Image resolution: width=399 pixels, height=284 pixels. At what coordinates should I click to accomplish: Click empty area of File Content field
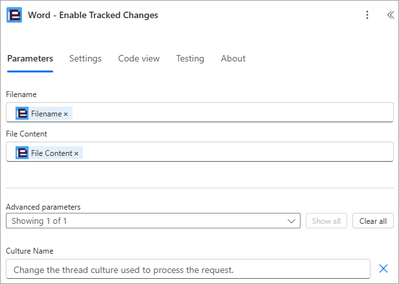(x=236, y=152)
